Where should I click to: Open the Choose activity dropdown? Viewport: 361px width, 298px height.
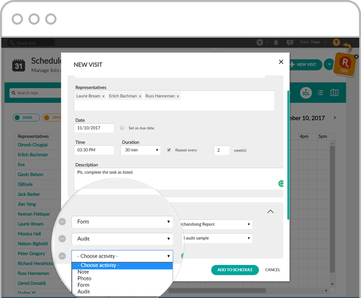(122, 256)
